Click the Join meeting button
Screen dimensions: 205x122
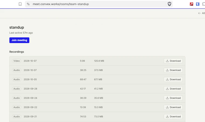(x=19, y=40)
